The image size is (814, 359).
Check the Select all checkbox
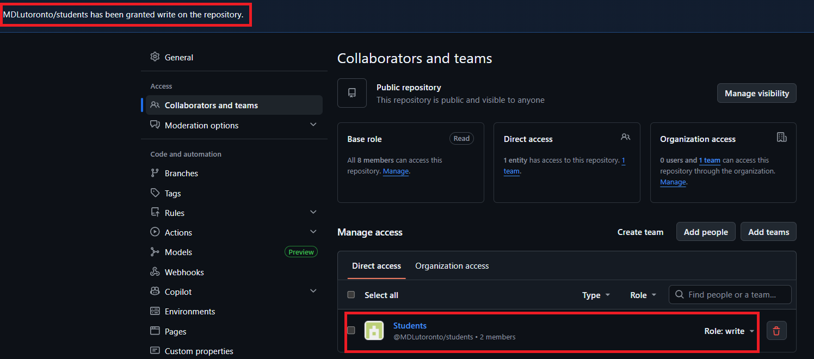[351, 294]
